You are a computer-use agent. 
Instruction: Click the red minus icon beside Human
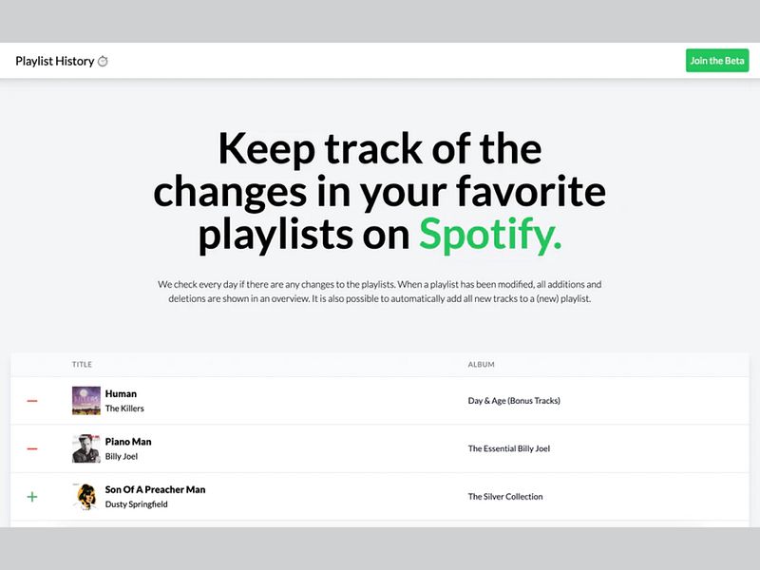coord(31,400)
